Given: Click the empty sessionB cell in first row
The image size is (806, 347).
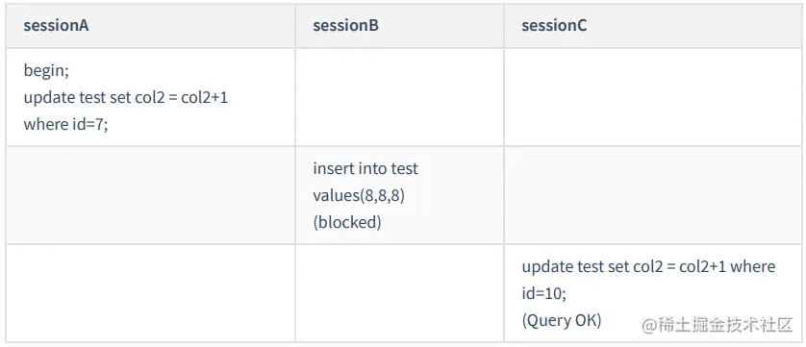Looking at the screenshot, I should tap(399, 97).
